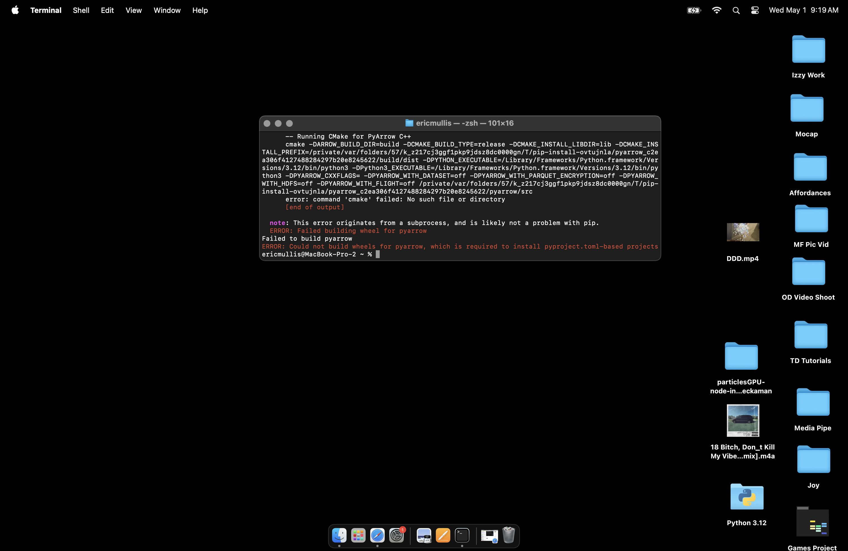Launch Safari from the dock

click(x=377, y=535)
